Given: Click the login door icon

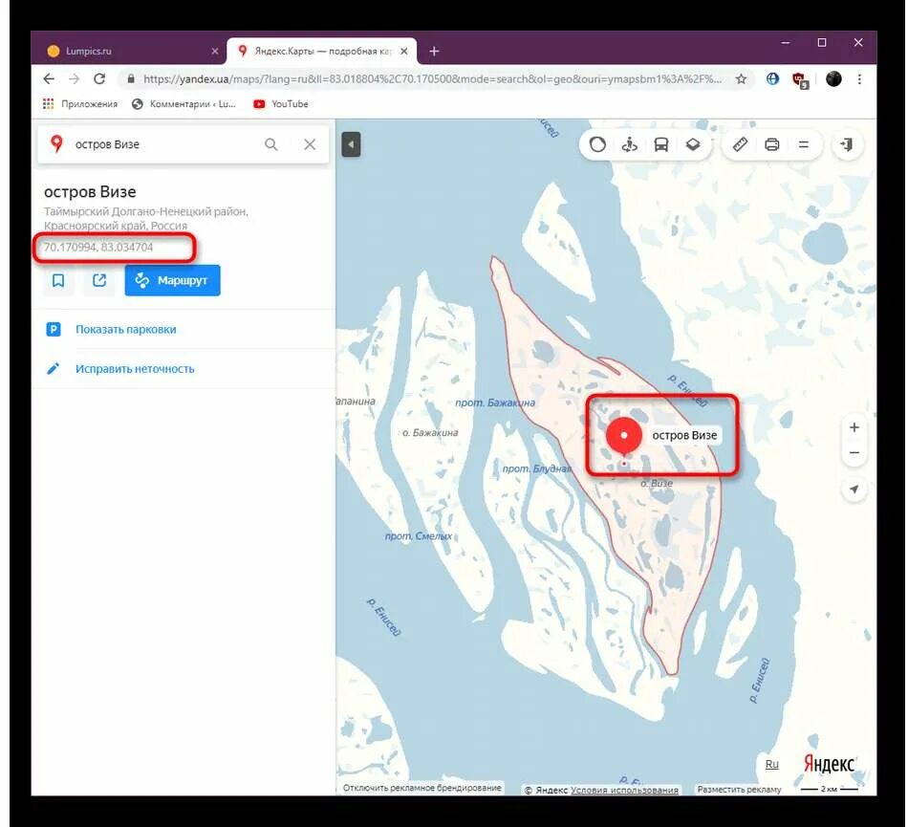Looking at the screenshot, I should [847, 144].
